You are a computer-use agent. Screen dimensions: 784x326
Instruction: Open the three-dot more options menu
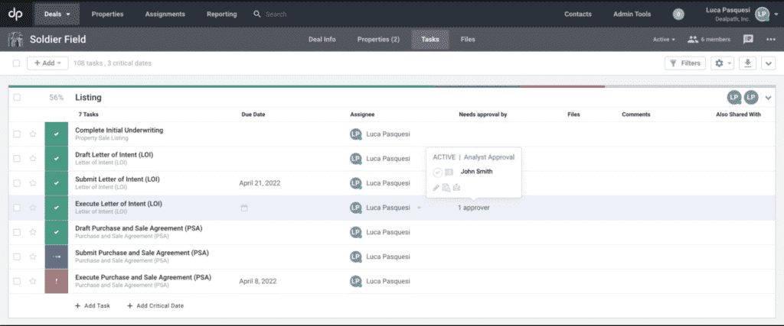[770, 40]
